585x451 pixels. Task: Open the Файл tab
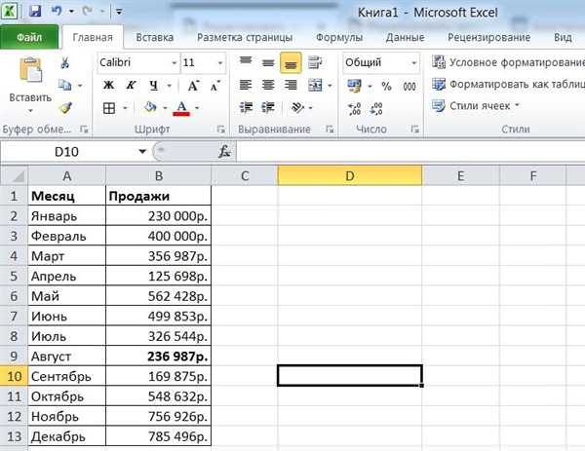(29, 37)
